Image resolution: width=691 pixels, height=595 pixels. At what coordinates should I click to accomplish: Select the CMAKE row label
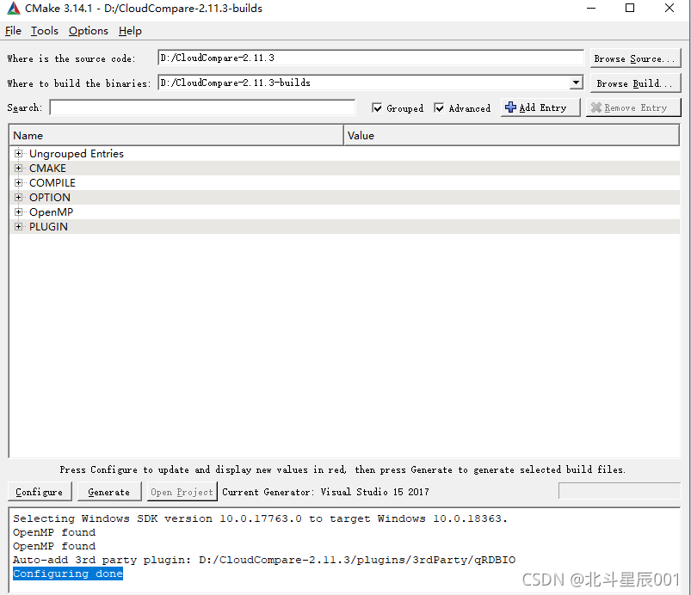click(x=47, y=169)
